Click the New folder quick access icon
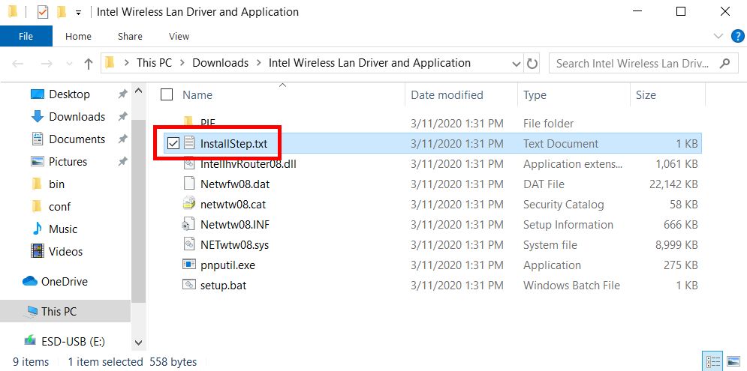 pos(61,12)
